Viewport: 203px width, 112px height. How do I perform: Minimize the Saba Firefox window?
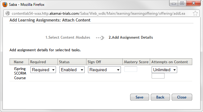click(x=174, y=3)
